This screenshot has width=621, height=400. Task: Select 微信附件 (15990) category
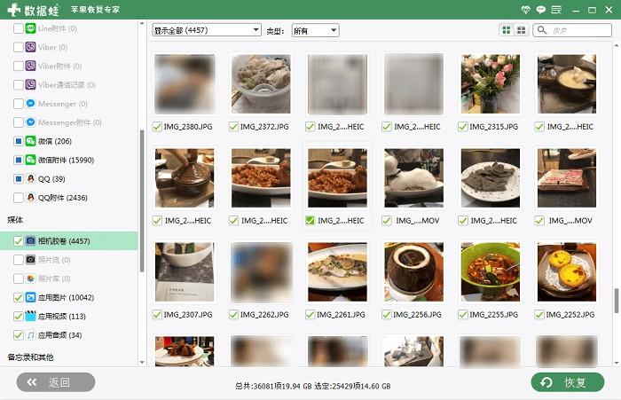coord(69,160)
